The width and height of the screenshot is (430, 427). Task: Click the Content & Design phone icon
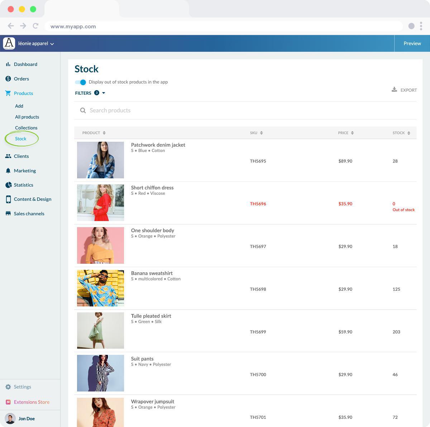[8, 199]
